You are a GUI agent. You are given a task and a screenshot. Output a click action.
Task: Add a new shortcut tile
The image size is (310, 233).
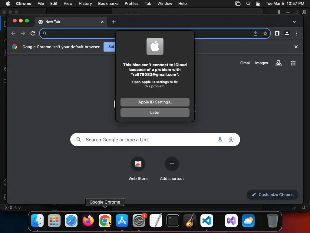click(172, 169)
